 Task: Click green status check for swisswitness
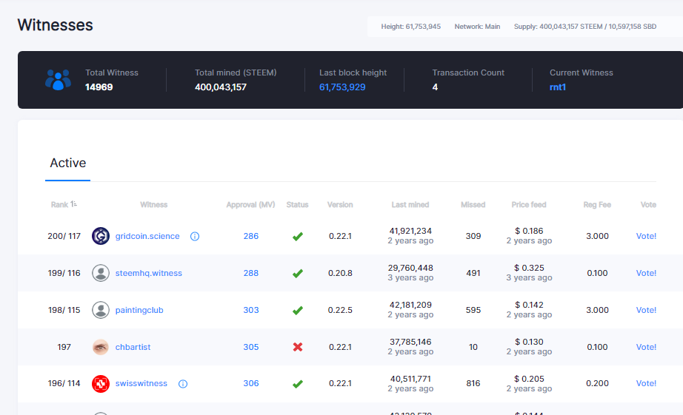click(x=298, y=384)
